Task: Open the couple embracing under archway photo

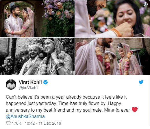Action: [37, 19]
